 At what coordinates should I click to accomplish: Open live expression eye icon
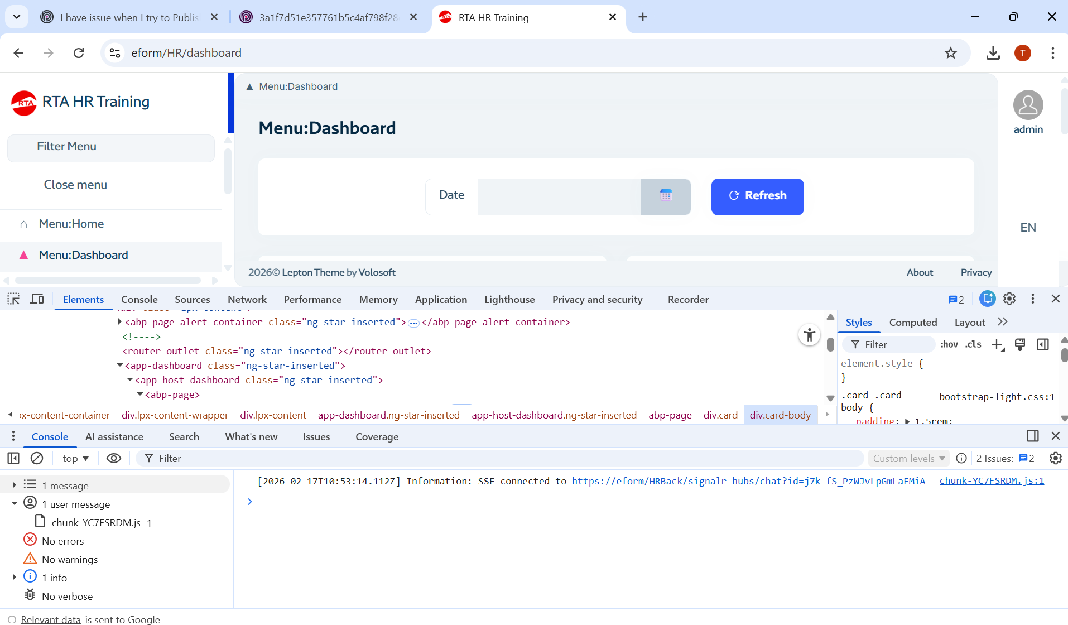(x=114, y=458)
